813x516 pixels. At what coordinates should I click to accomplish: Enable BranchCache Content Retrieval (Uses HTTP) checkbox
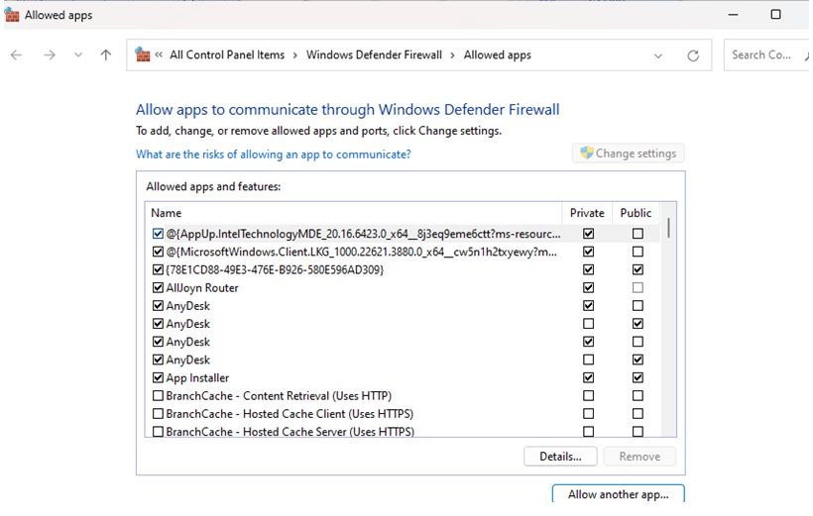coord(158,396)
